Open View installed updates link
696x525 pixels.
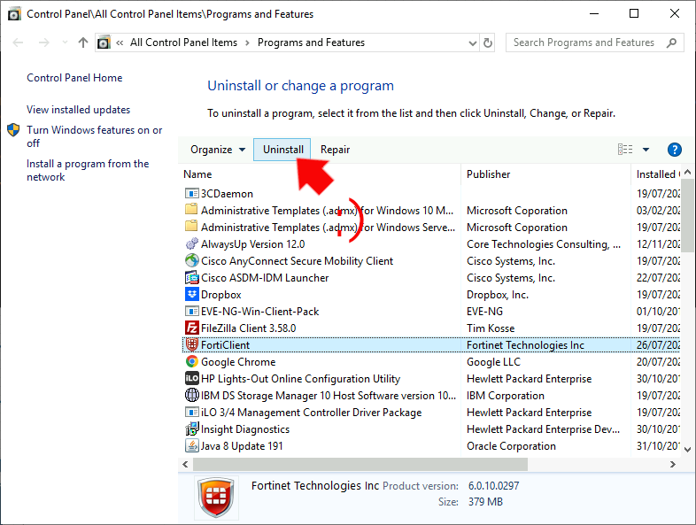(x=78, y=110)
